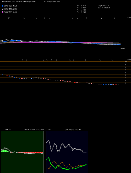Click the 'Pre H: 1.23' high value
The width and height of the screenshot is (131, 173).
(x=81, y=8)
